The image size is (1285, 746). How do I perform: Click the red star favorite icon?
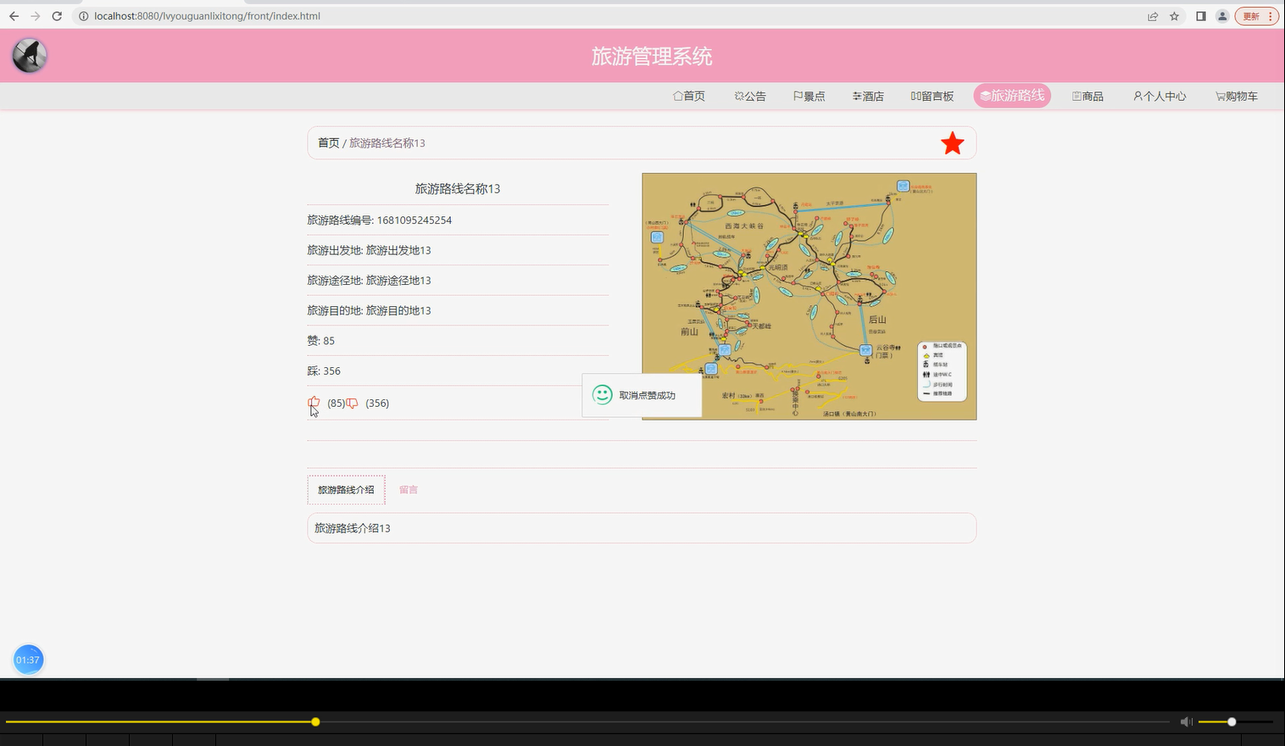coord(952,143)
